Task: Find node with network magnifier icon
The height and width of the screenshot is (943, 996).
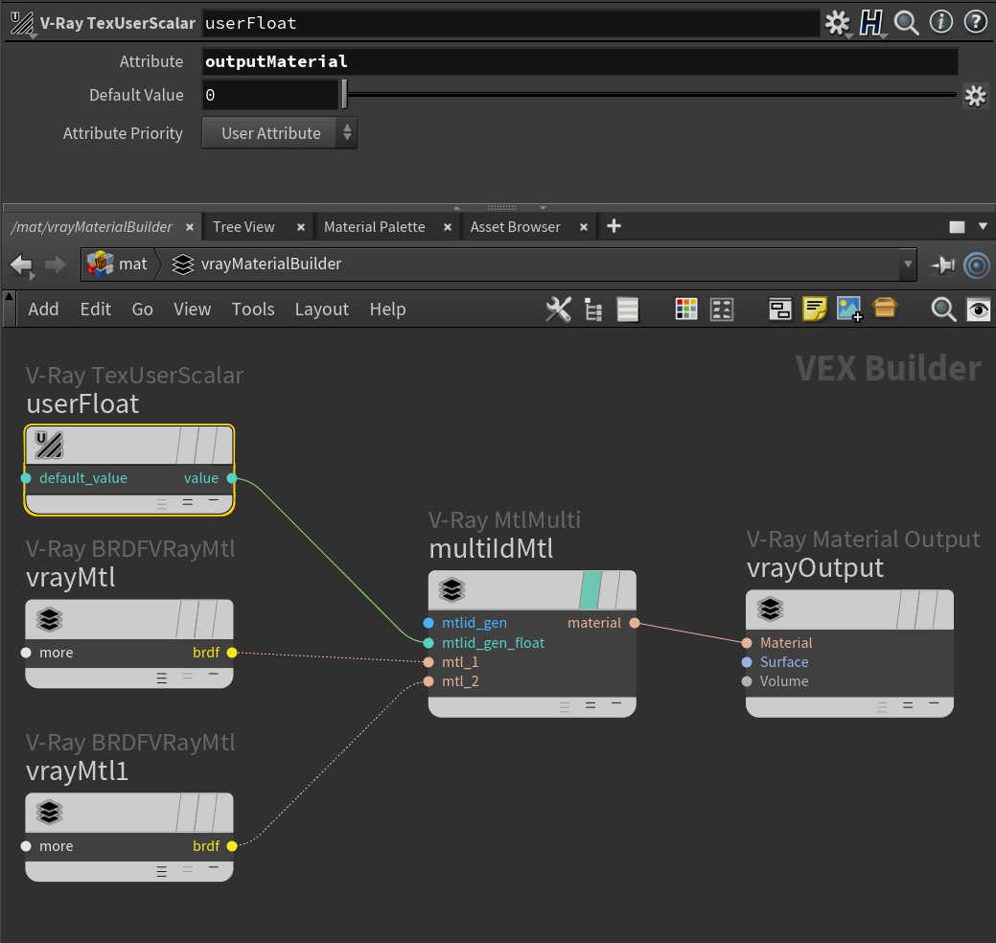Action: 943,310
